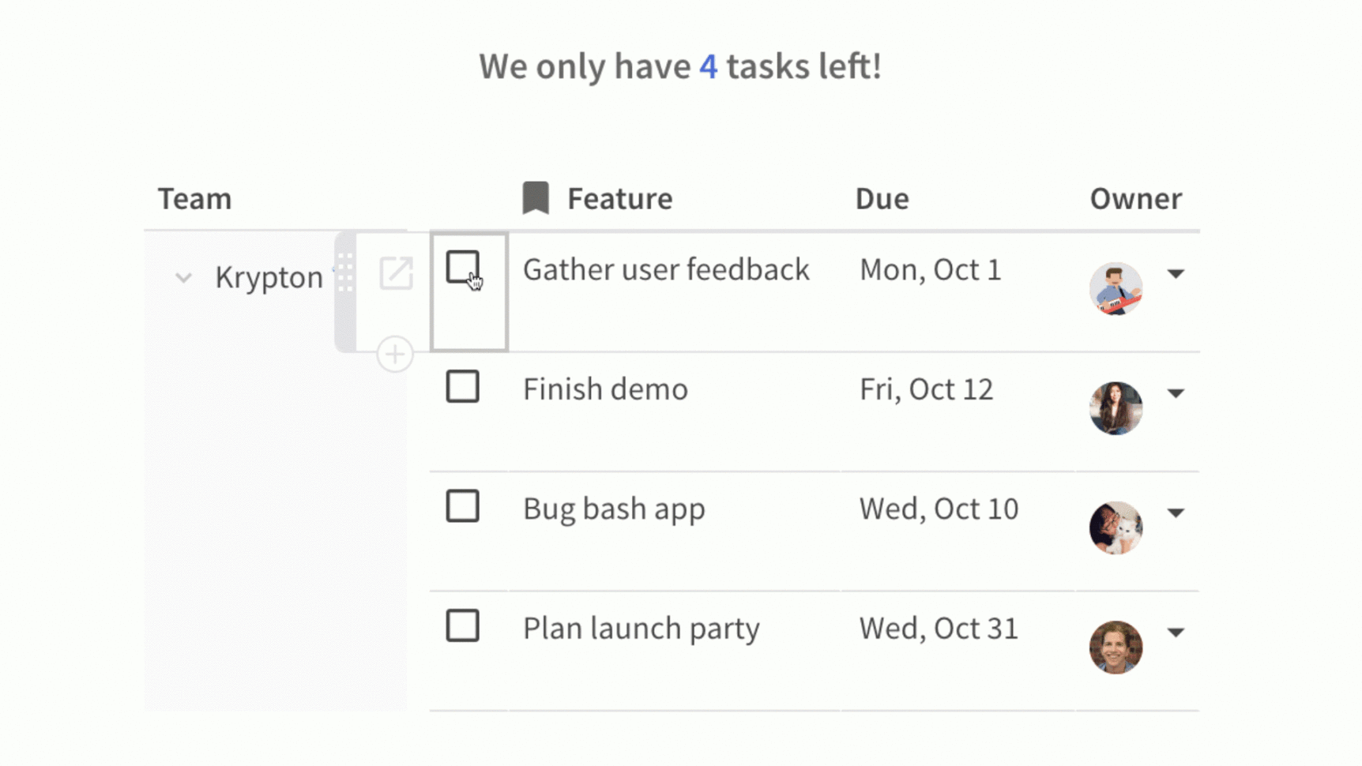Open the owner dropdown for Gather user feedback

(x=1176, y=274)
